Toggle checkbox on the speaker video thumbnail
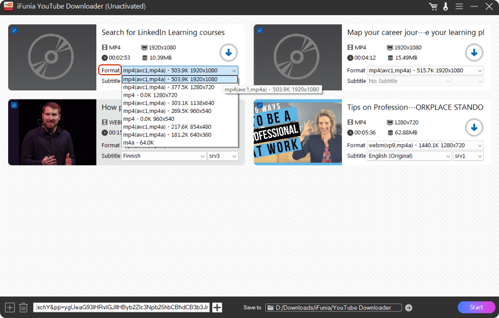 coord(14,105)
